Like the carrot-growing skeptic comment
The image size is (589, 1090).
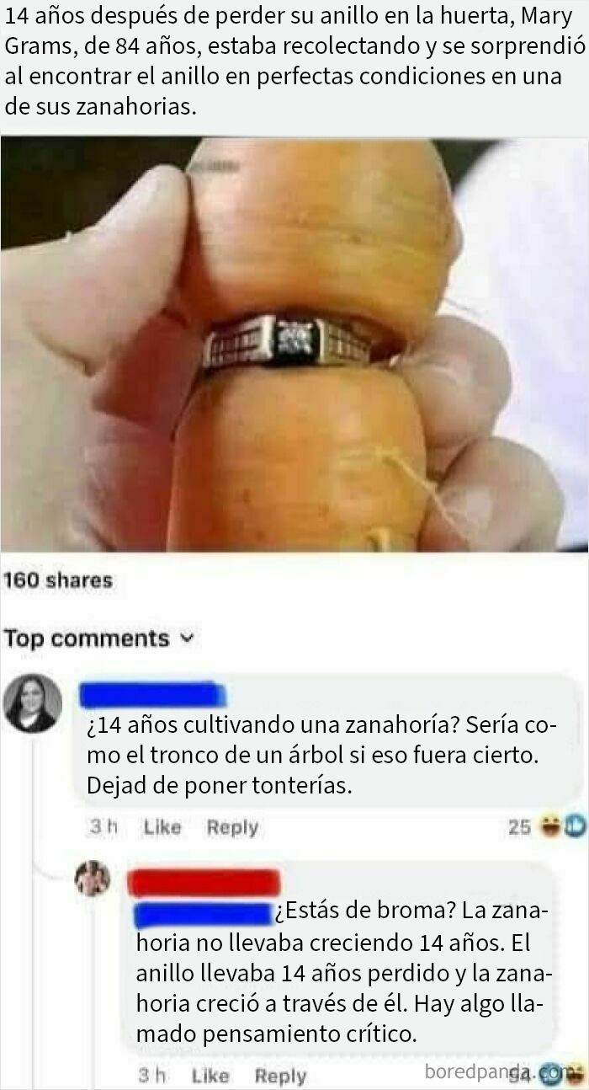click(x=162, y=827)
